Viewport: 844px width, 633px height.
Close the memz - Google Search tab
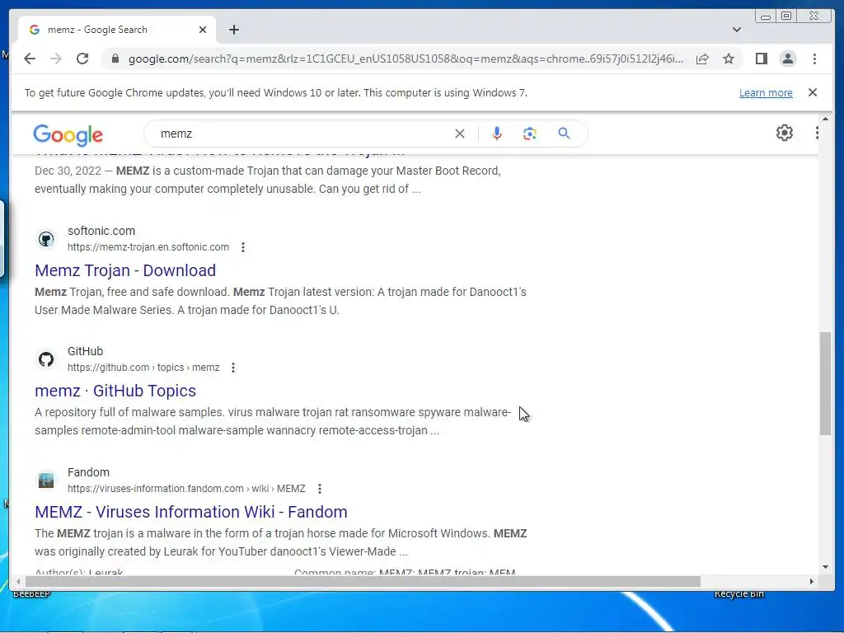point(203,30)
